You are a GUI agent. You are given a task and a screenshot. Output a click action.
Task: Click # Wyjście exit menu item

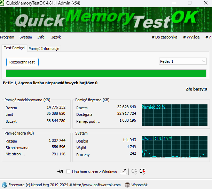pyautogui.click(x=191, y=37)
